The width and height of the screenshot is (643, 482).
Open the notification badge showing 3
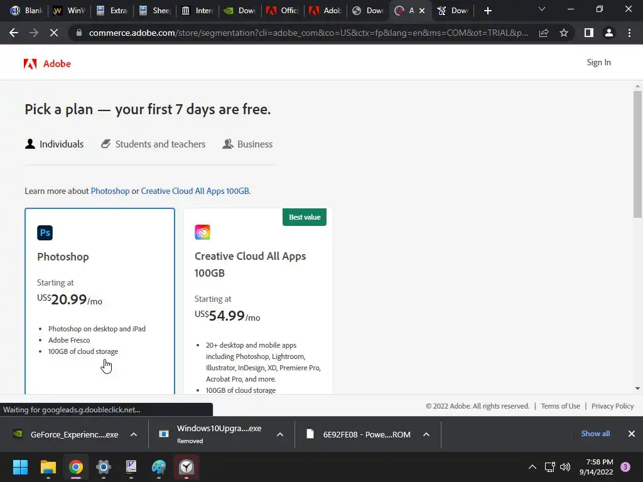pos(625,467)
